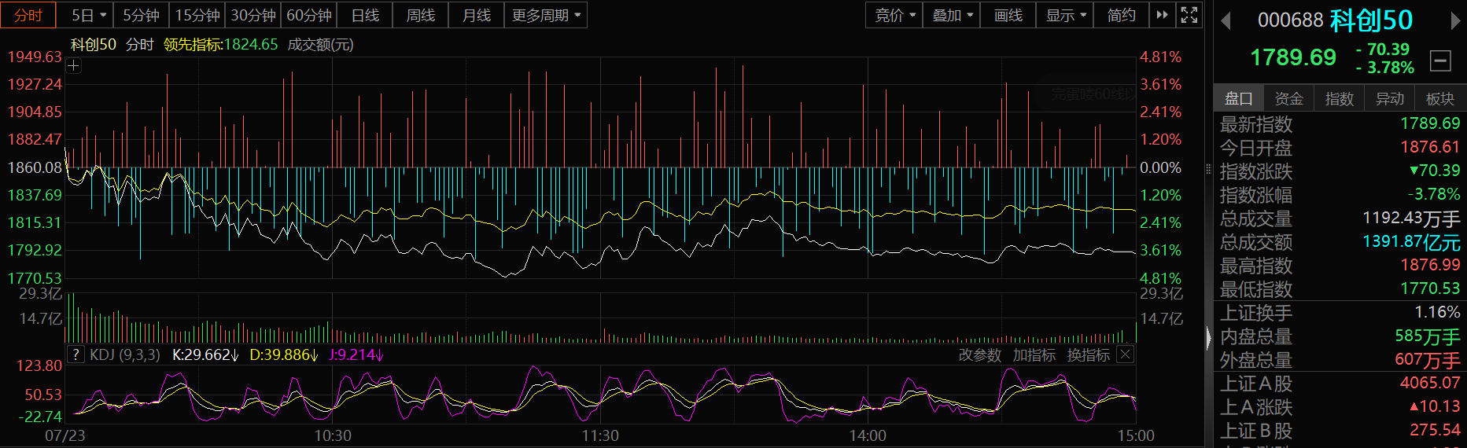Click 换指标 to change indicator
Viewport: 1467px width, 448px height.
(1089, 355)
